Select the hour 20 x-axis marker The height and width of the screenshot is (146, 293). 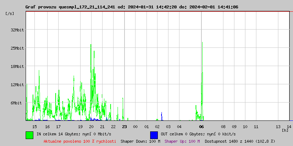click(x=92, y=127)
